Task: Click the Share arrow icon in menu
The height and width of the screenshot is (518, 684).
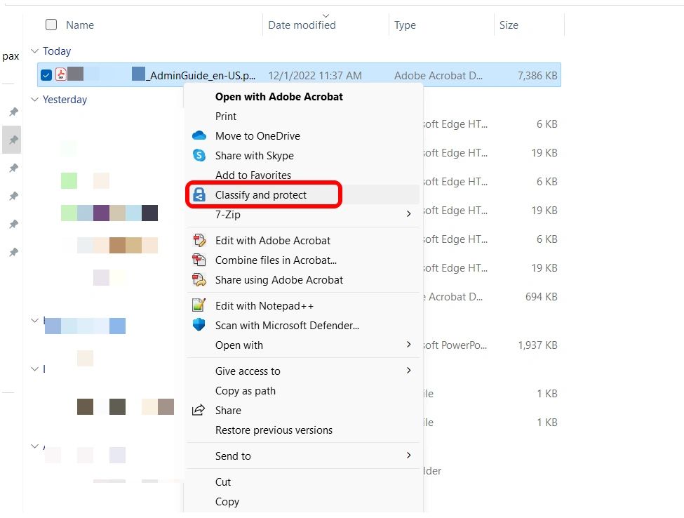Action: tap(199, 410)
